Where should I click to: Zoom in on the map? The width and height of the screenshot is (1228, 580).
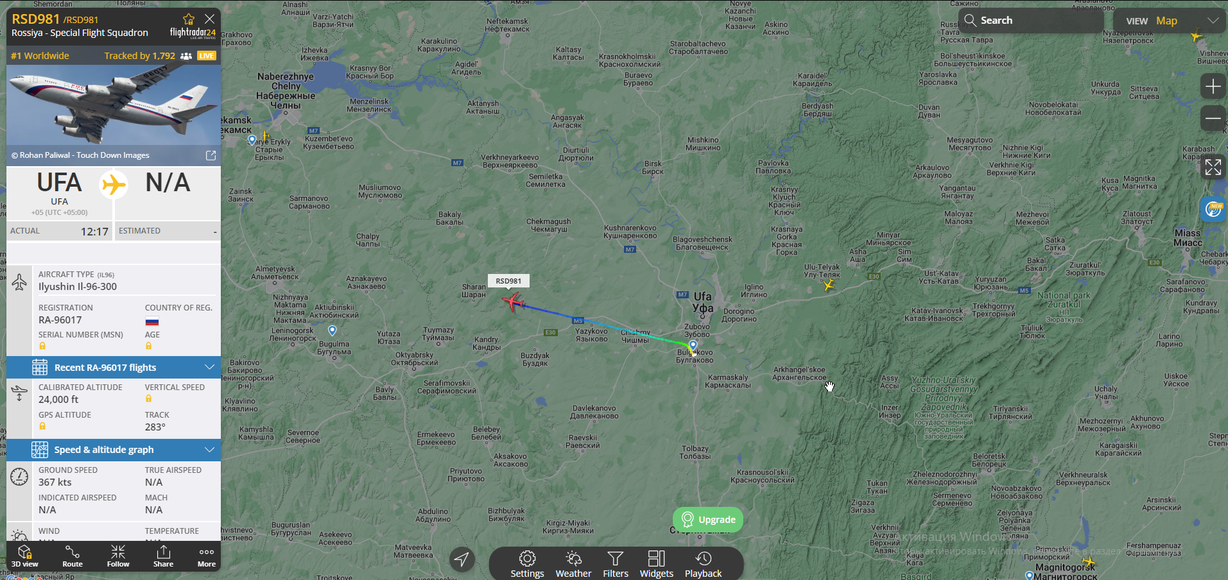pos(1213,86)
